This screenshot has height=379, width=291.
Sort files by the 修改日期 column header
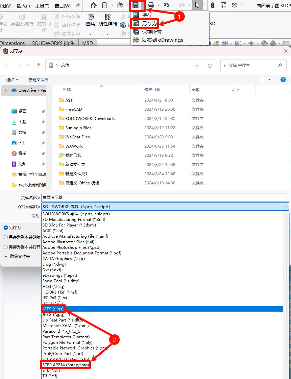click(152, 90)
